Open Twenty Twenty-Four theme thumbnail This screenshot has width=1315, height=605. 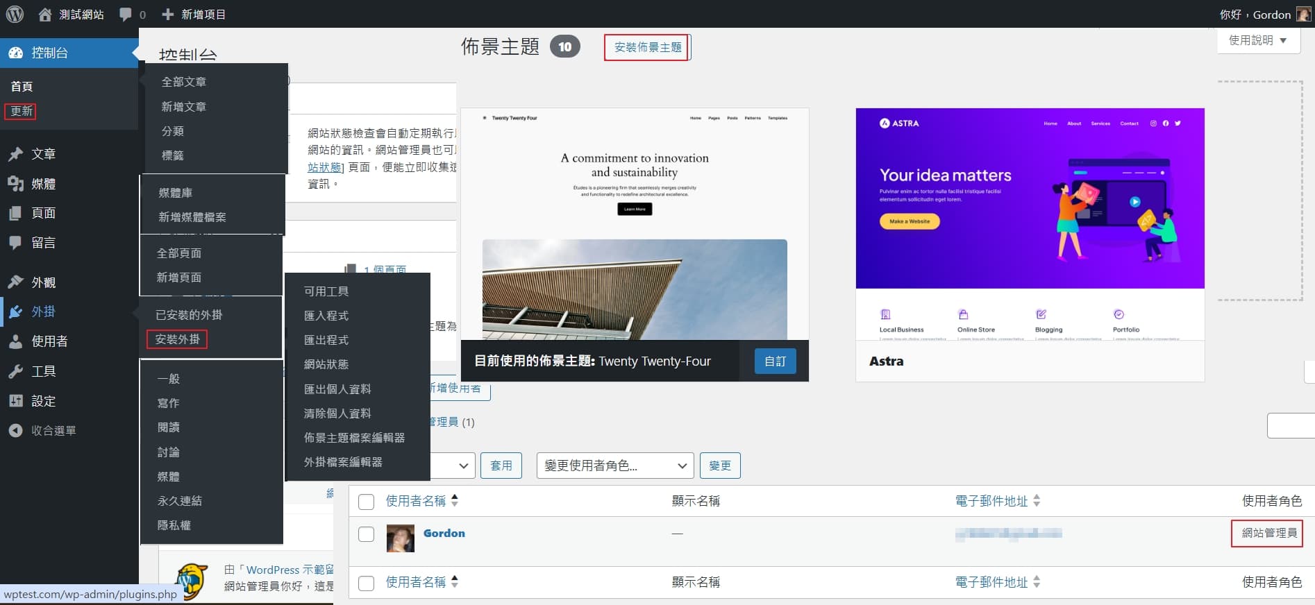point(635,224)
